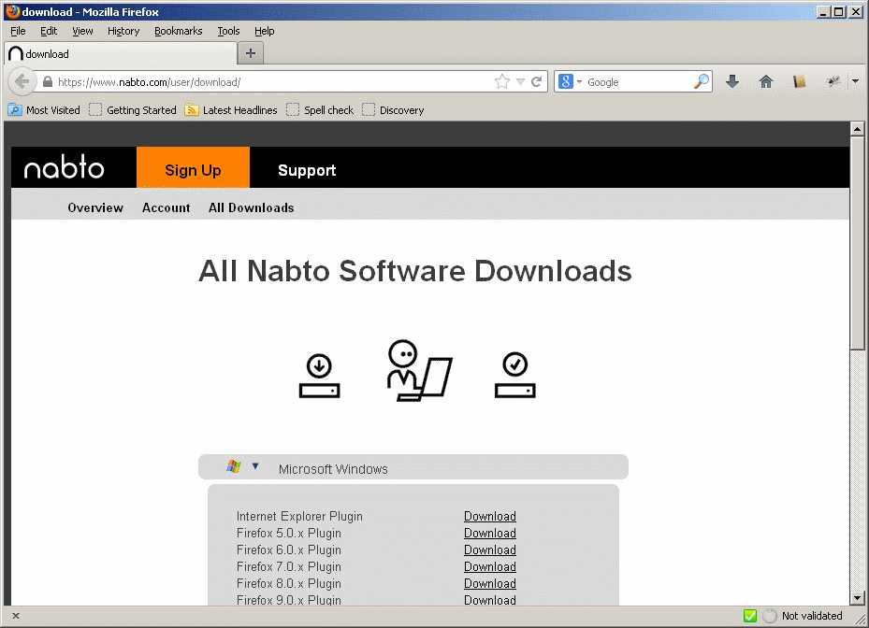Open the Bookmarks menu
The width and height of the screenshot is (869, 628).
tap(179, 31)
